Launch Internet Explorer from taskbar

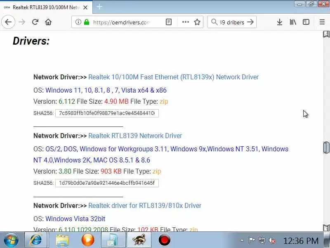coord(35,240)
